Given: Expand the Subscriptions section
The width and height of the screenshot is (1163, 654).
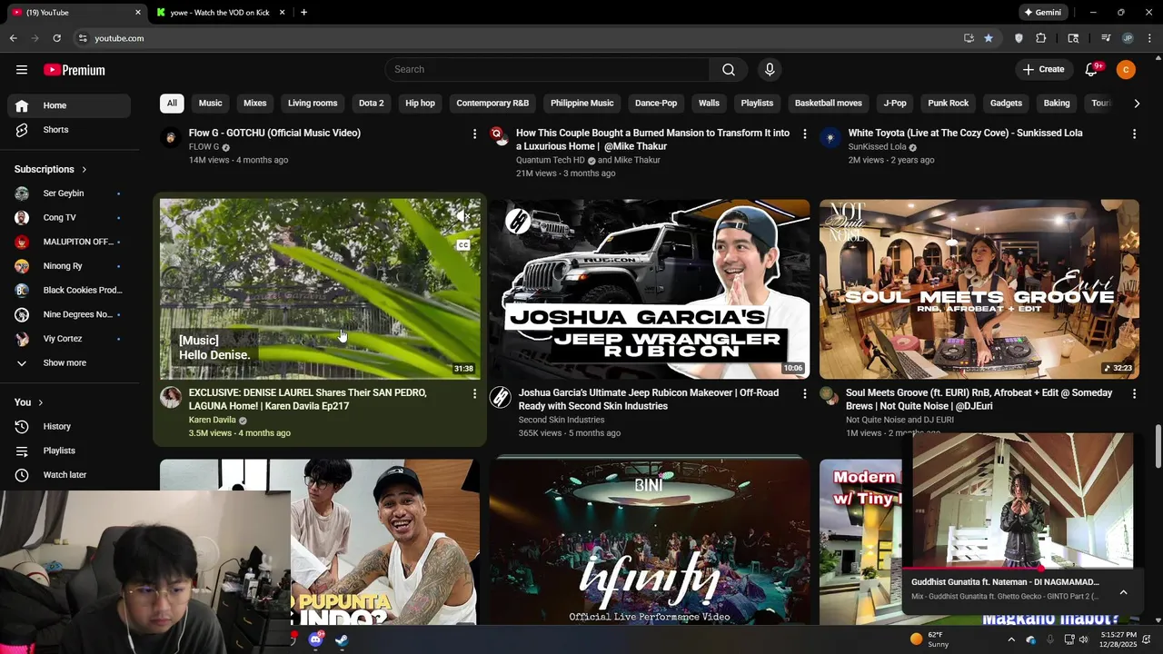Looking at the screenshot, I should [x=51, y=169].
